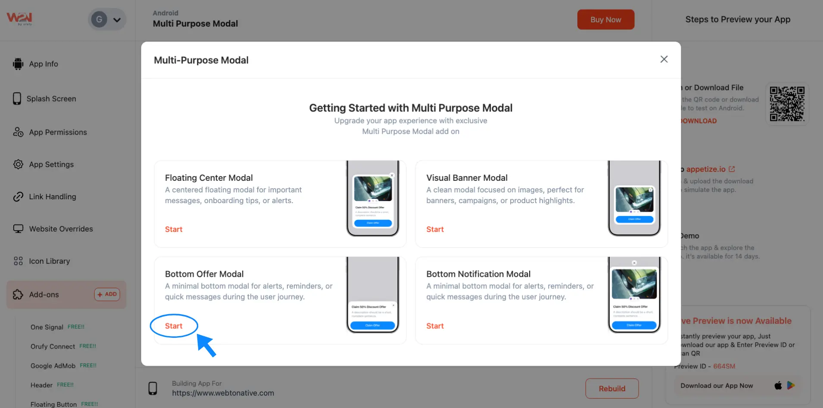Open the account avatar dropdown

[107, 20]
